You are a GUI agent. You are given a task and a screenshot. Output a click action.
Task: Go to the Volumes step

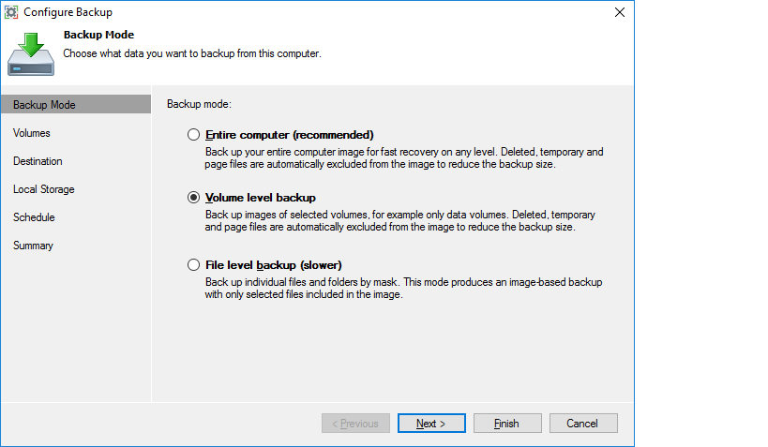pyautogui.click(x=32, y=133)
